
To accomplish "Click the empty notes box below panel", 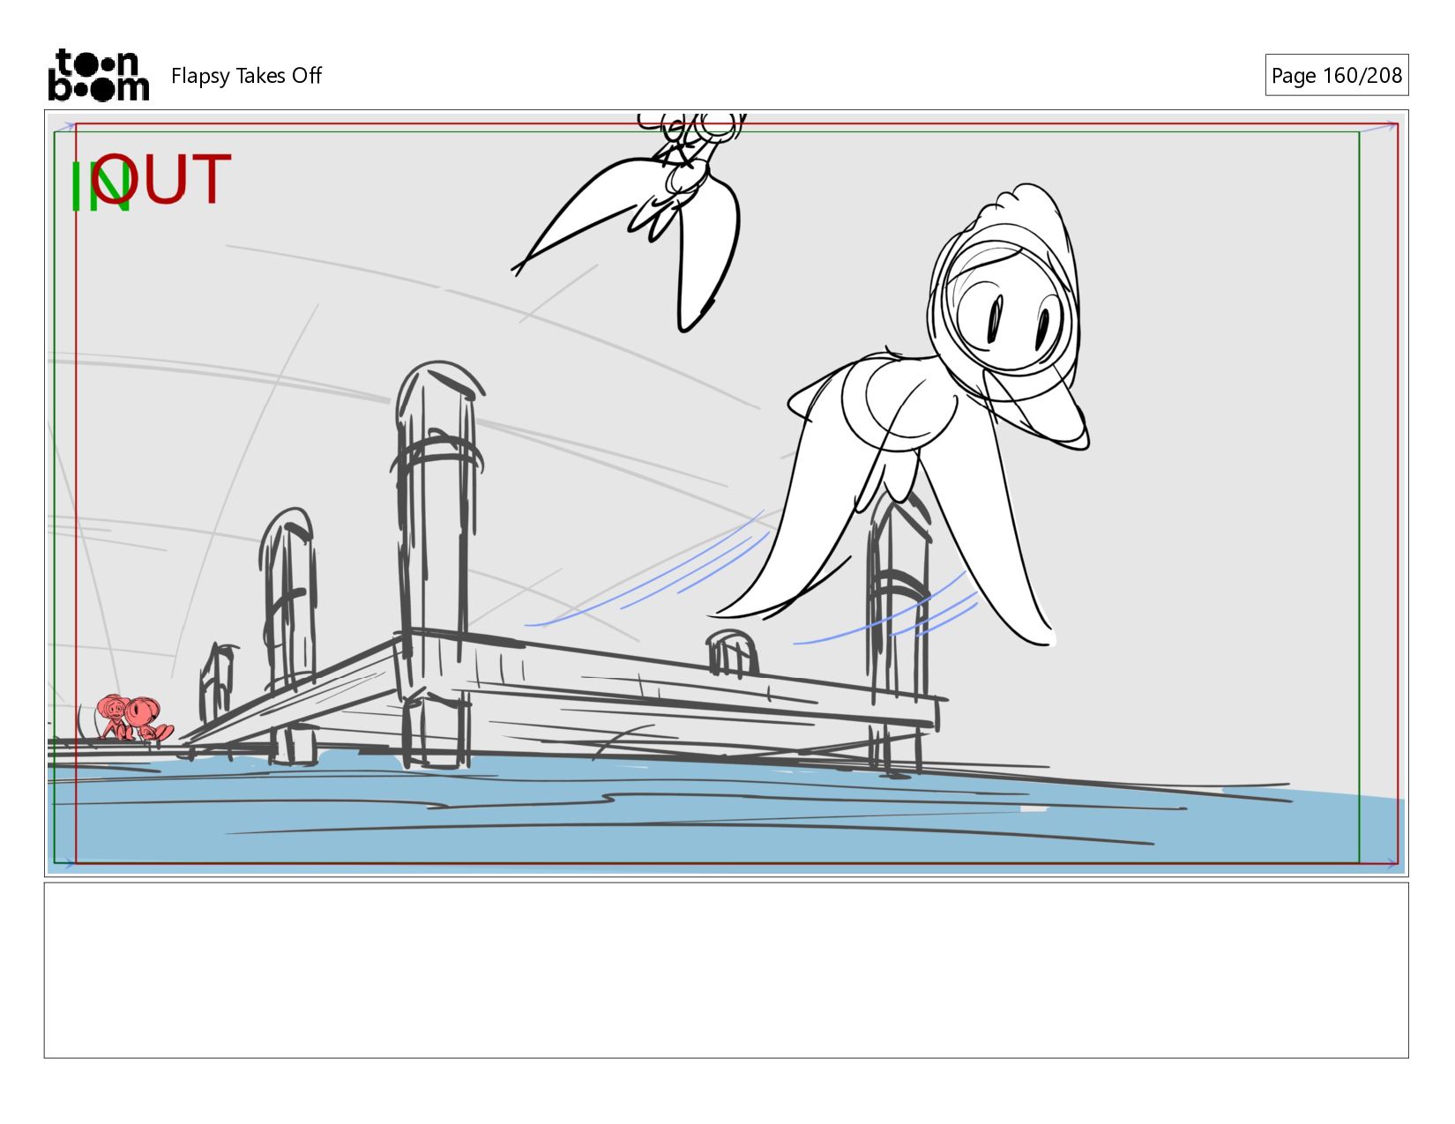I will tap(726, 970).
